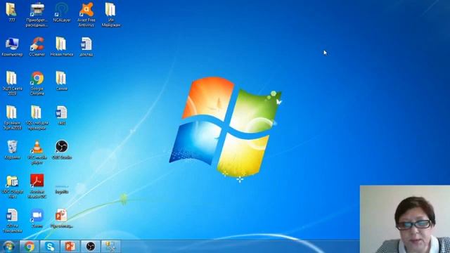Open Skype from the taskbar
Image resolution: width=450 pixels, height=253 pixels.
[x=50, y=247]
